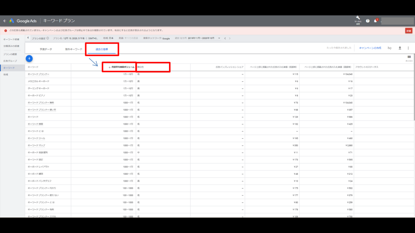Switch to the 予測データ tab
Viewport: 415px width, 233px height.
point(46,49)
